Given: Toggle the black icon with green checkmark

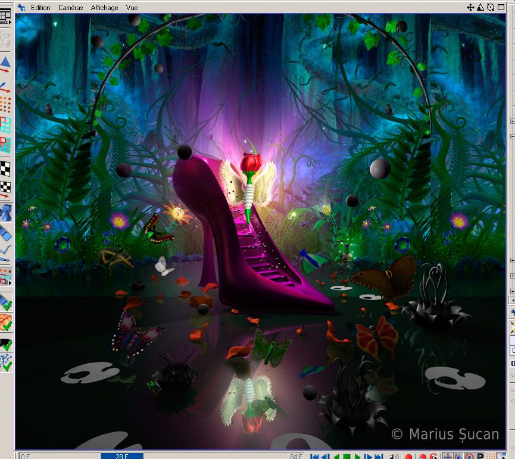Looking at the screenshot, I should [6, 344].
